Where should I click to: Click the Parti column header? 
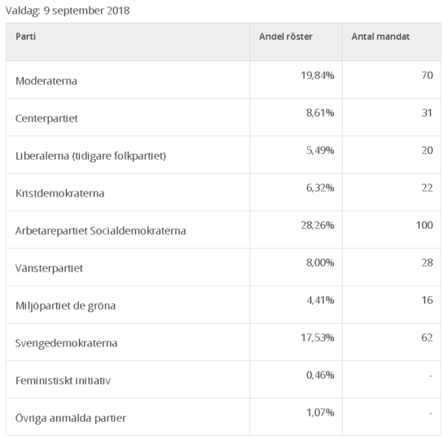(128, 42)
